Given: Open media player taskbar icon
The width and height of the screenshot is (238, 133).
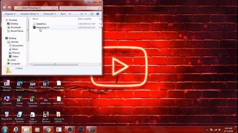Looking at the screenshot, I should [x=37, y=130].
